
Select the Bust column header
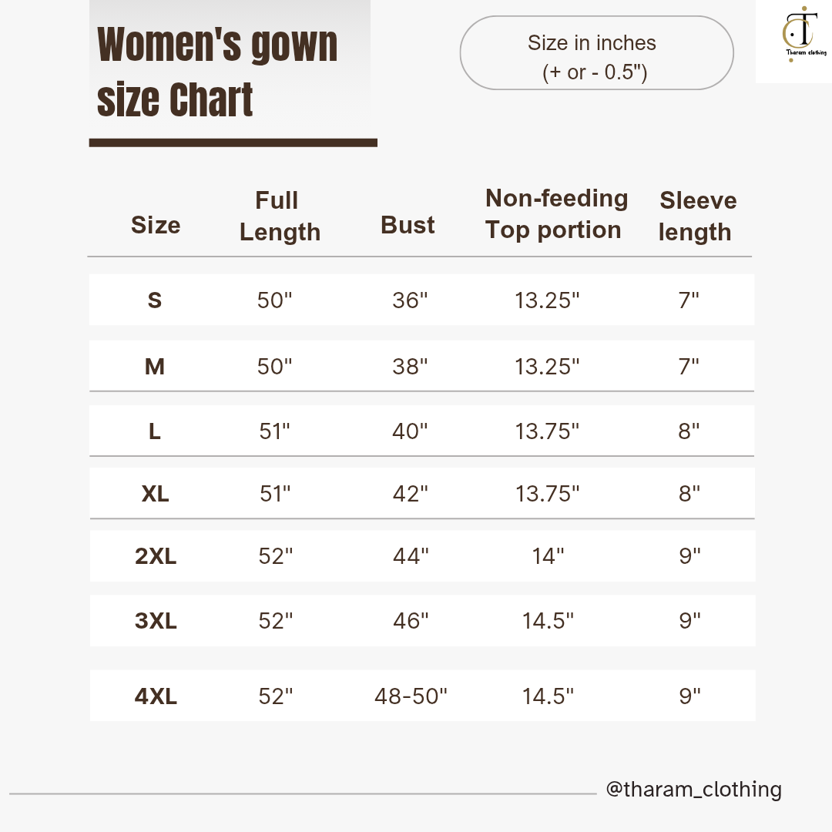click(408, 225)
